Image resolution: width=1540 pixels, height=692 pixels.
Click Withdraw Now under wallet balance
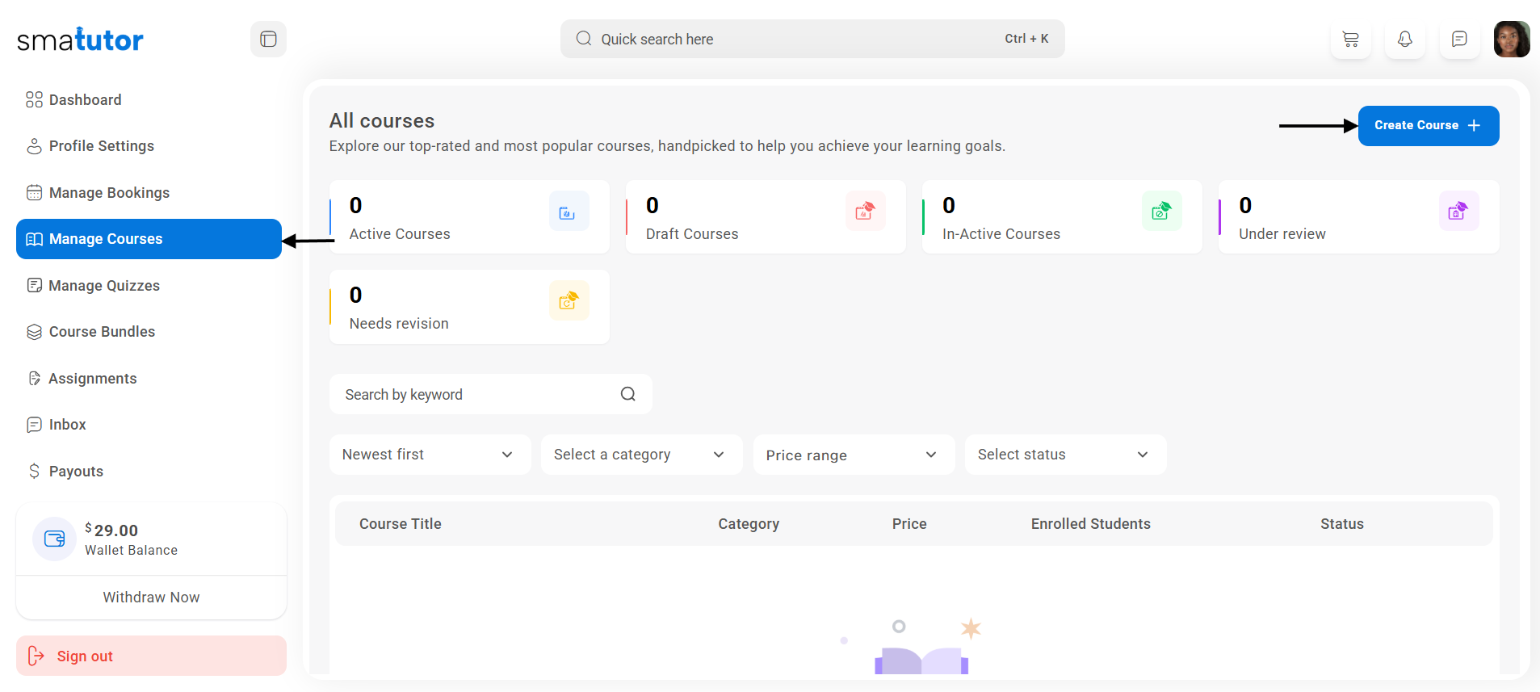[151, 598]
